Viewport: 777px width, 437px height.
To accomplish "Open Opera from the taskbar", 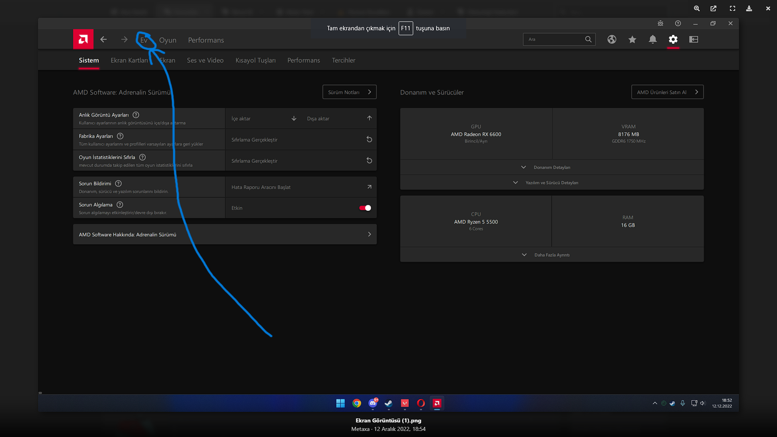I will (x=421, y=403).
